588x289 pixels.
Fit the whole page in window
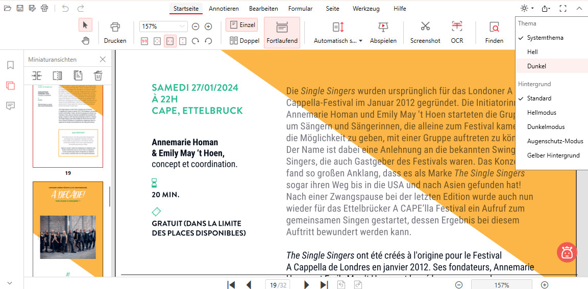157,41
